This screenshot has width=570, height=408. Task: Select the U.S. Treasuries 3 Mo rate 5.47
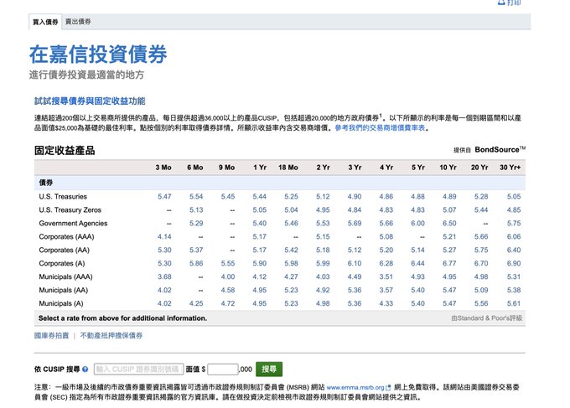click(164, 196)
